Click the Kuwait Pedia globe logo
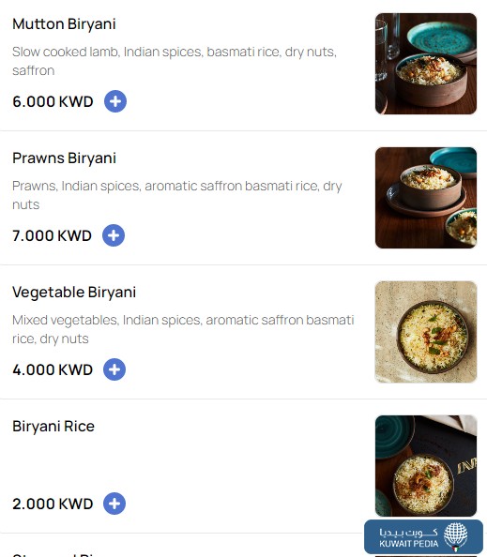 456,536
